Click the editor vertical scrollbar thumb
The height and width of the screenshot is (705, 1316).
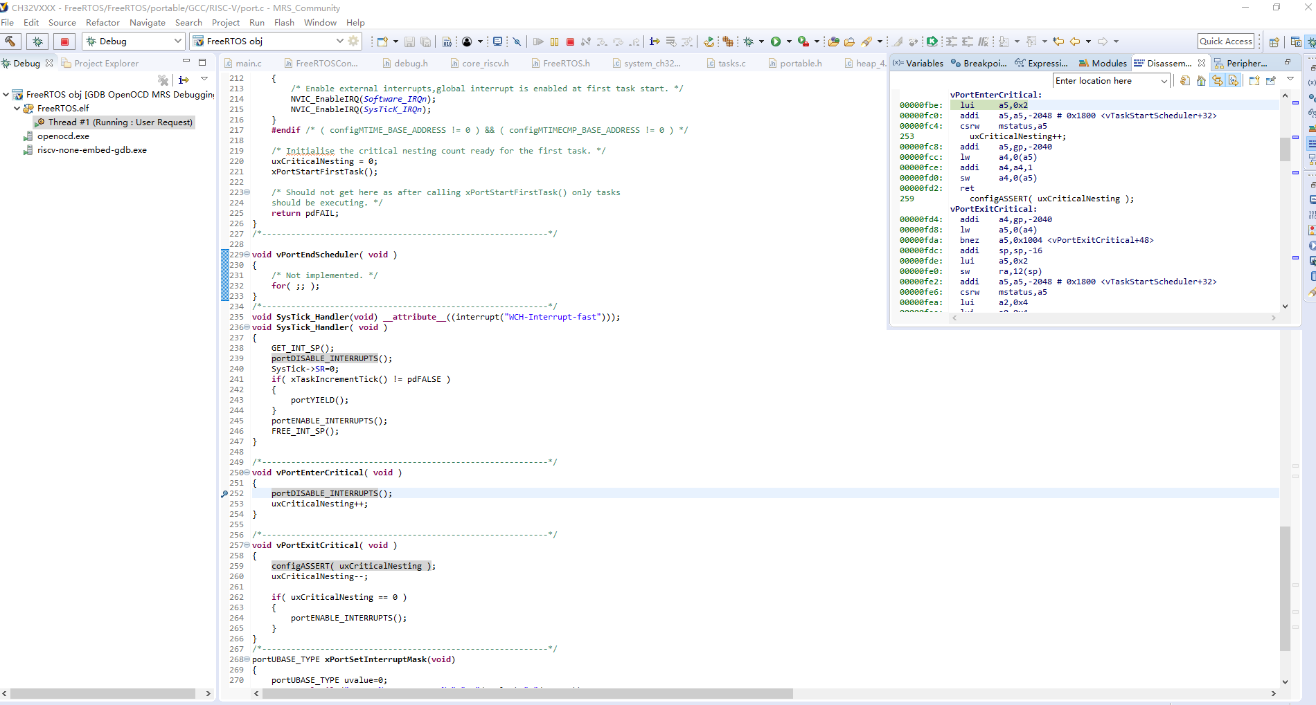[1285, 588]
